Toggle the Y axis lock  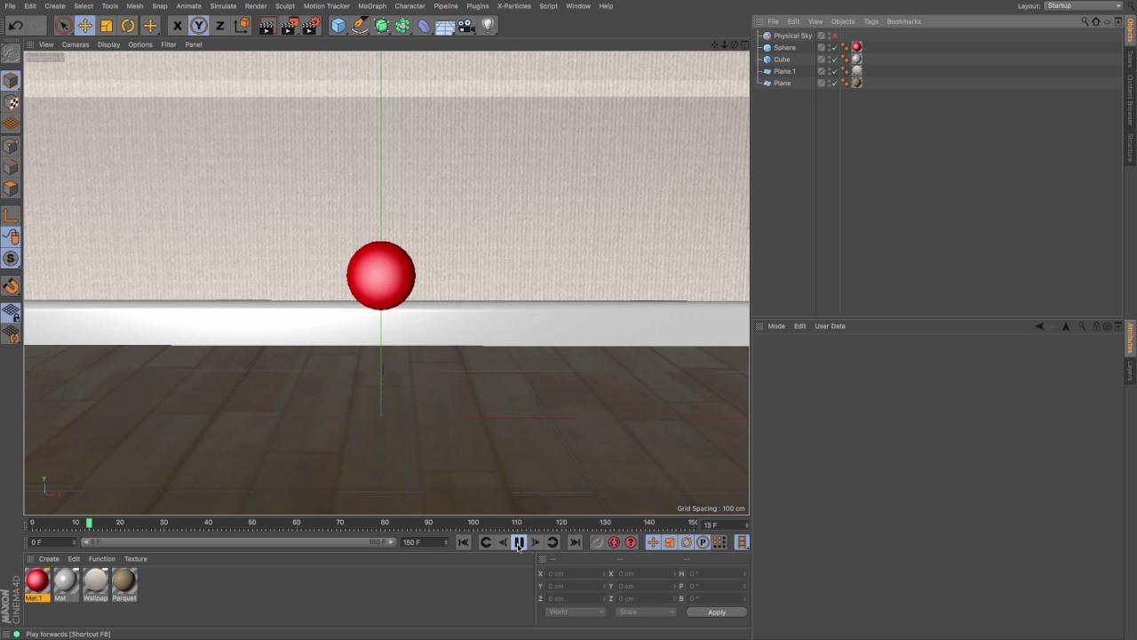(x=198, y=26)
